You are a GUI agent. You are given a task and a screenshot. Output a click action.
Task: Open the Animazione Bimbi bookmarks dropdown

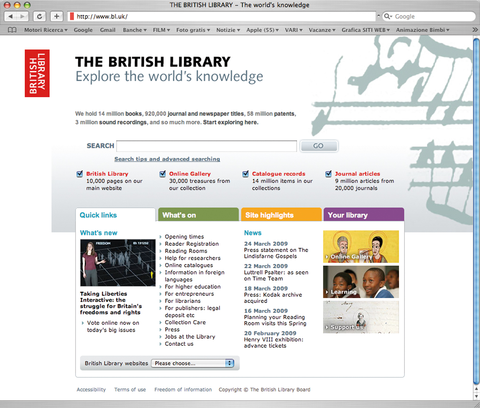point(422,30)
